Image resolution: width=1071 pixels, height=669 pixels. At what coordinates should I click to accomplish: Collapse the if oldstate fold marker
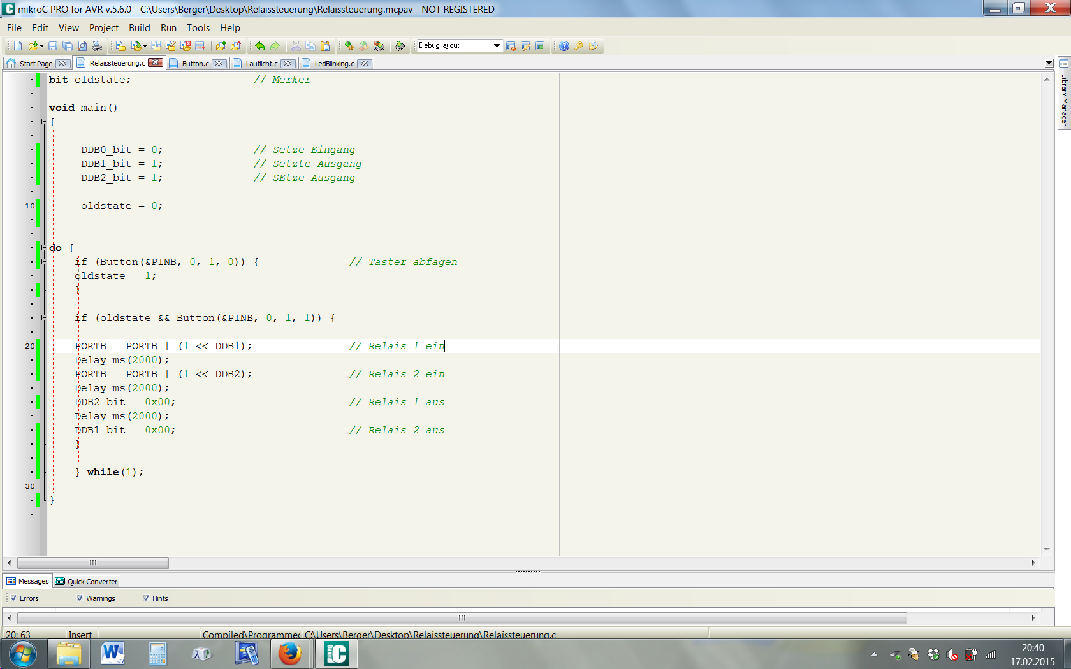click(x=44, y=318)
